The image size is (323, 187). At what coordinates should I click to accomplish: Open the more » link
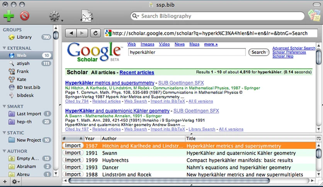pos(211,44)
